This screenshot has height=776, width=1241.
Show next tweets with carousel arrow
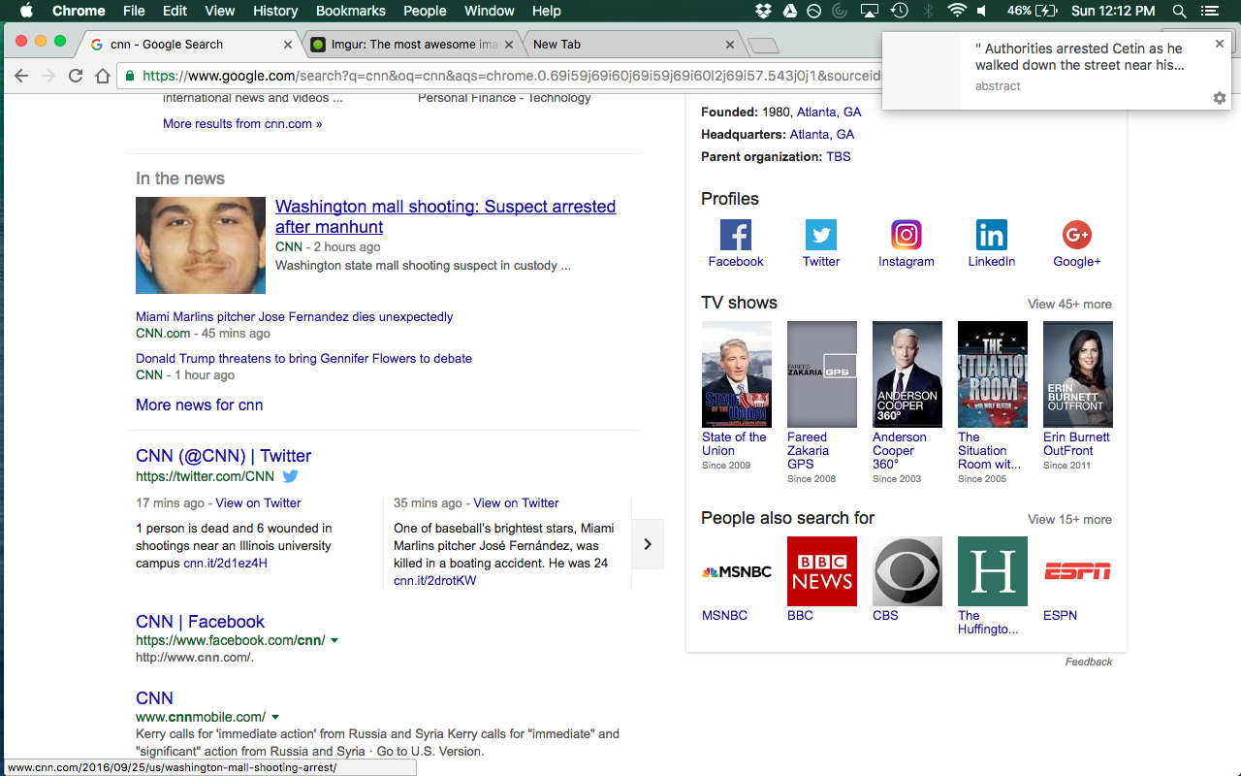point(648,544)
